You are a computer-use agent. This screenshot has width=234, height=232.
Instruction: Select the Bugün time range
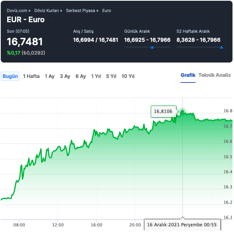point(10,76)
